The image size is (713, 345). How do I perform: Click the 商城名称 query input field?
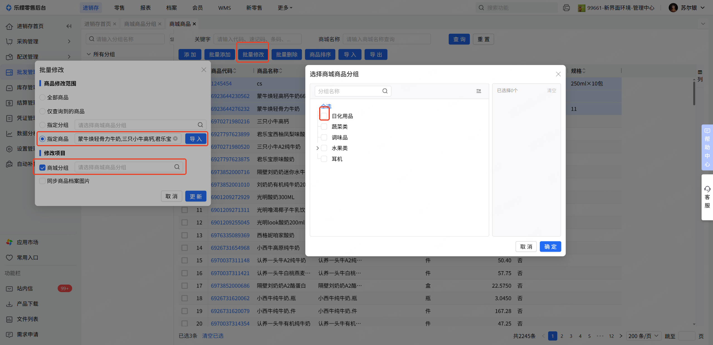pos(386,39)
